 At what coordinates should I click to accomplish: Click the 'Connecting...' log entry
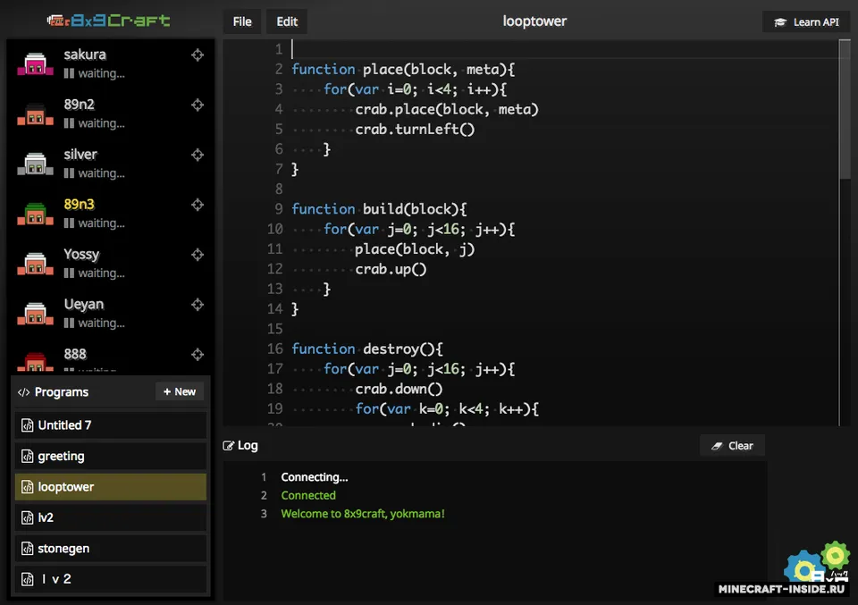[x=314, y=477]
